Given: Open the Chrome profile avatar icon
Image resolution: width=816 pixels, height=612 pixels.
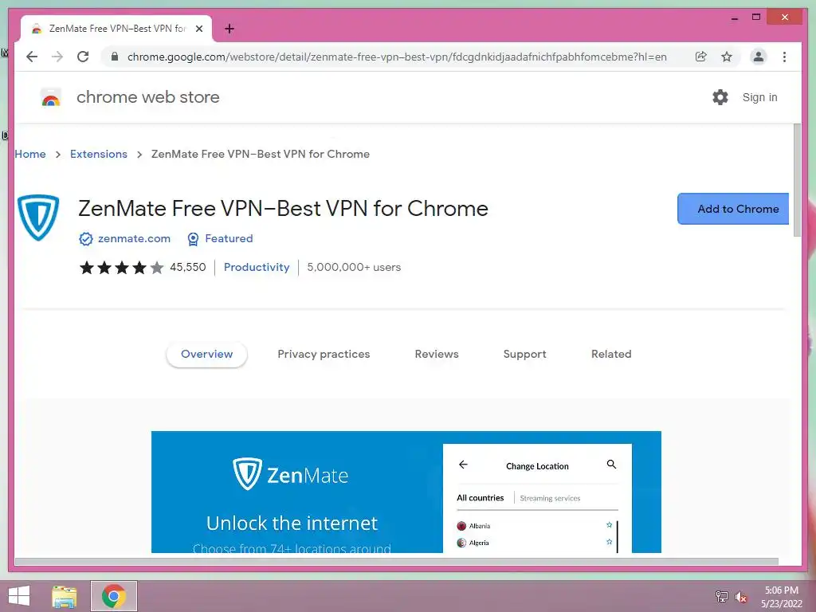Looking at the screenshot, I should point(759,57).
